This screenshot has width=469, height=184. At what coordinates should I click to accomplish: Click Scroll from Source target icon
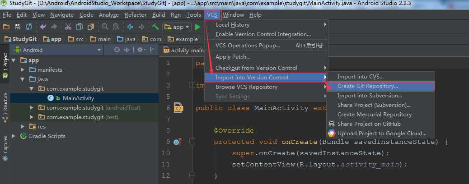point(117,50)
